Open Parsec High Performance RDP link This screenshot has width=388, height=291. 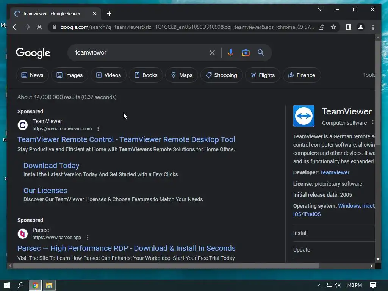pos(127,248)
